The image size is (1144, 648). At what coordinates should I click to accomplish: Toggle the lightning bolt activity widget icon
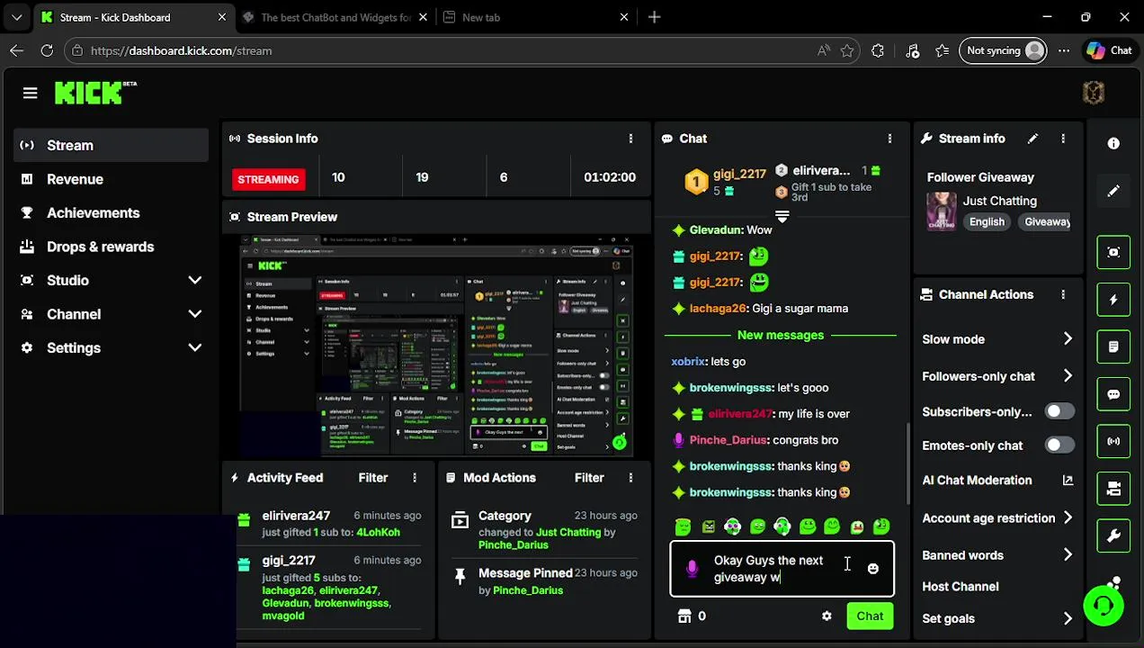point(1113,300)
